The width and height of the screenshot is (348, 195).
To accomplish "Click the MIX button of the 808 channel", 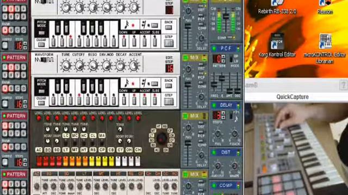I will pyautogui.click(x=195, y=116).
